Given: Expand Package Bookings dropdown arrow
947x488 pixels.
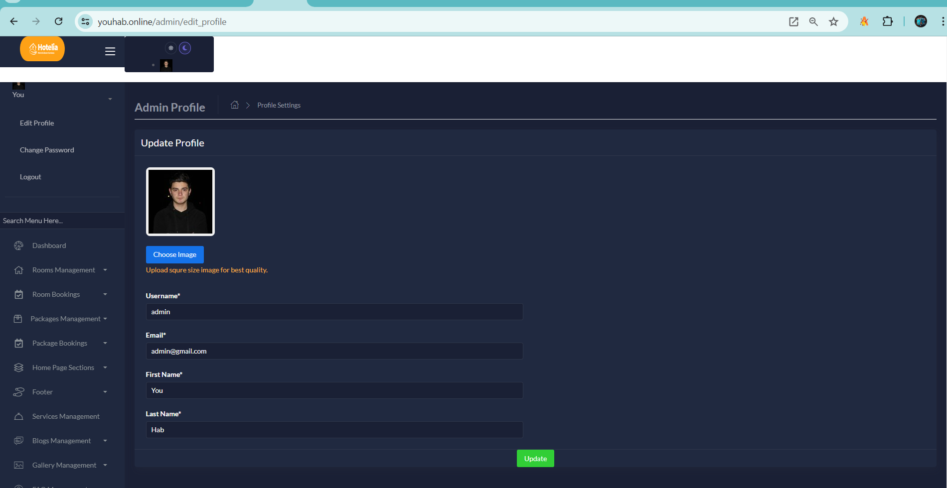Looking at the screenshot, I should pyautogui.click(x=105, y=343).
